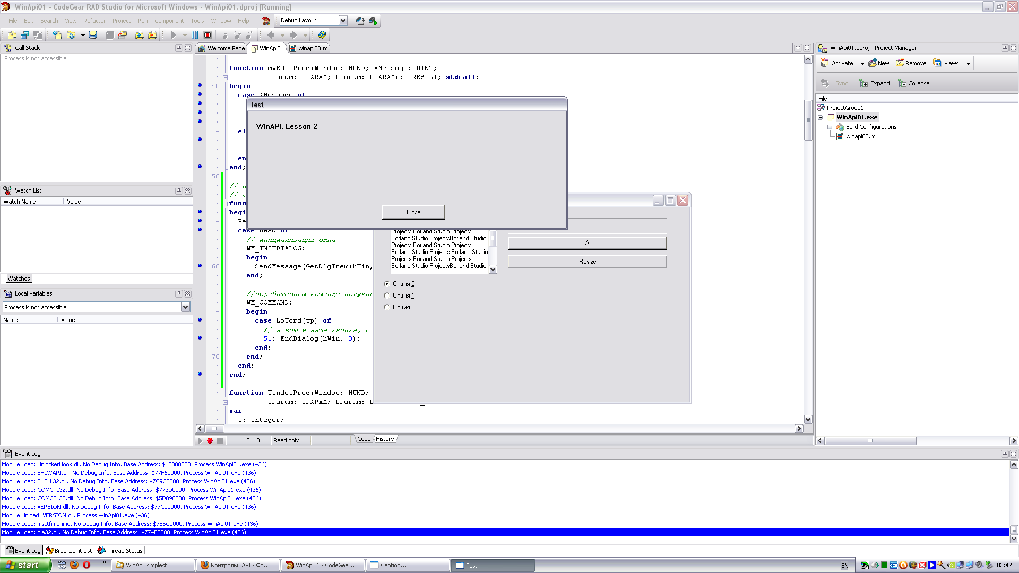
Task: Click the Help contents book icon
Action: point(322,35)
